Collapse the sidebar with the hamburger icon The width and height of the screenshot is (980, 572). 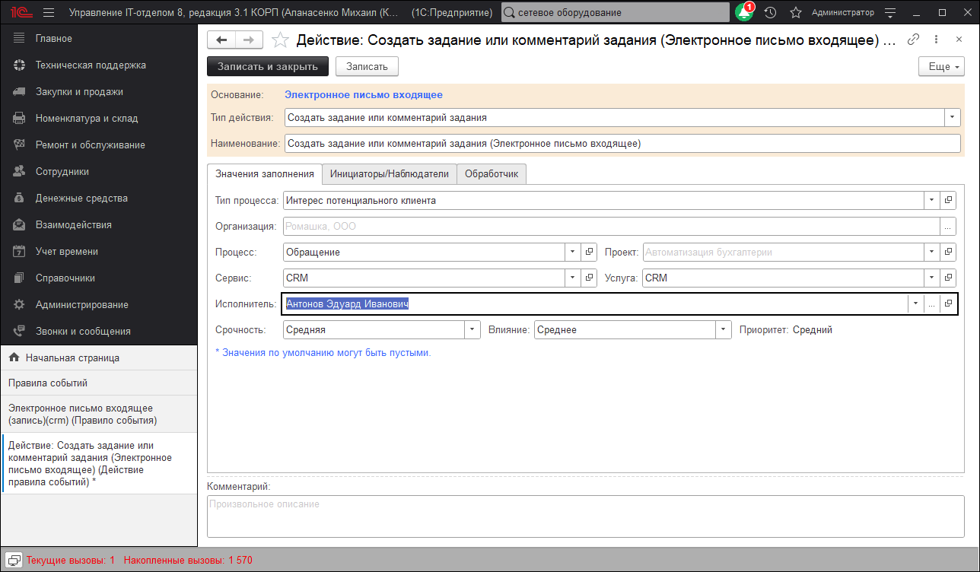click(49, 12)
